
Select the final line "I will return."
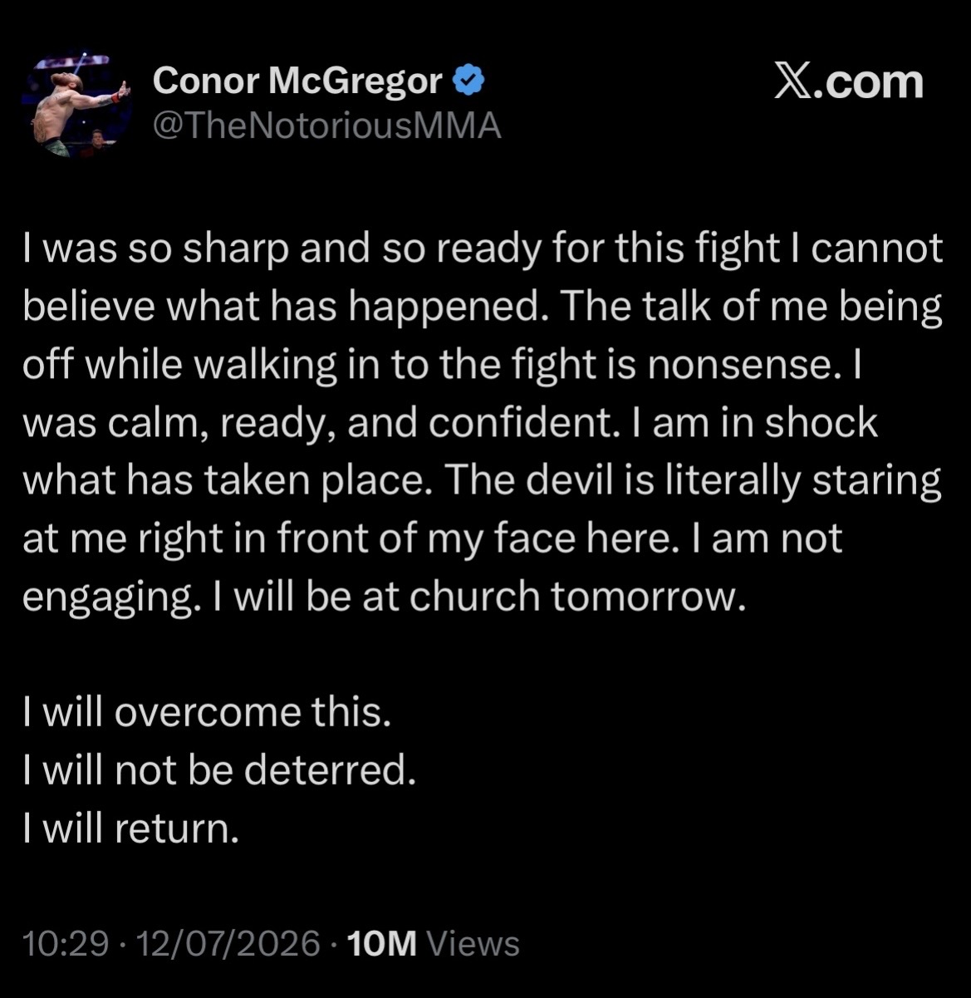click(x=131, y=828)
